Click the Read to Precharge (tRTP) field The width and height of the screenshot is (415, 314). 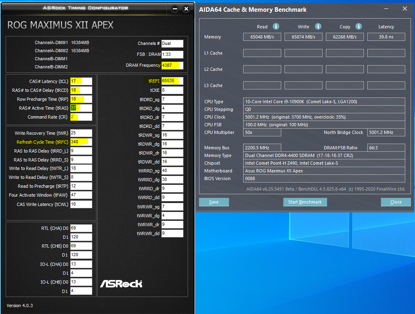point(81,186)
